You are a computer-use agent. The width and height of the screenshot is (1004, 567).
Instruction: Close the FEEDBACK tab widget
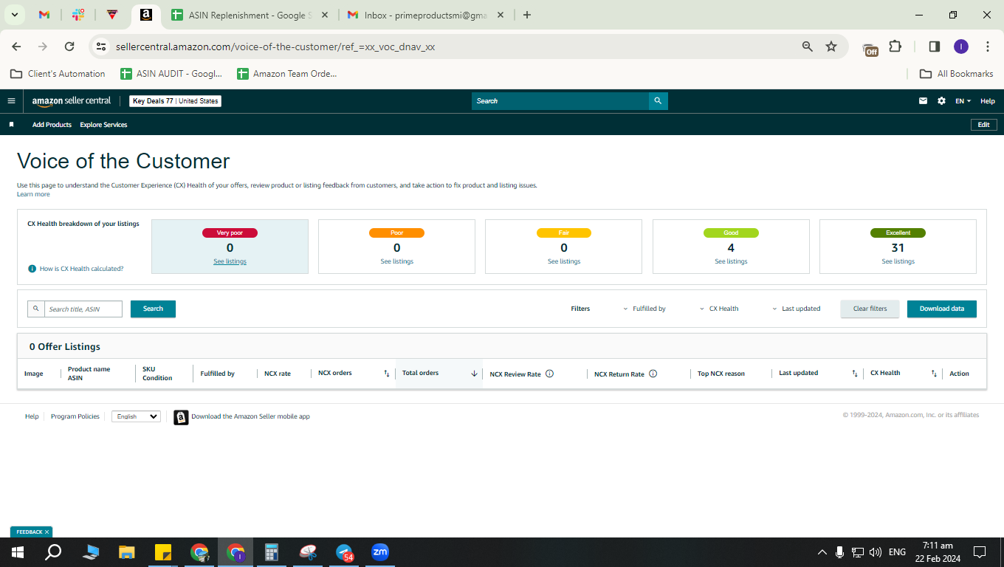(x=47, y=532)
